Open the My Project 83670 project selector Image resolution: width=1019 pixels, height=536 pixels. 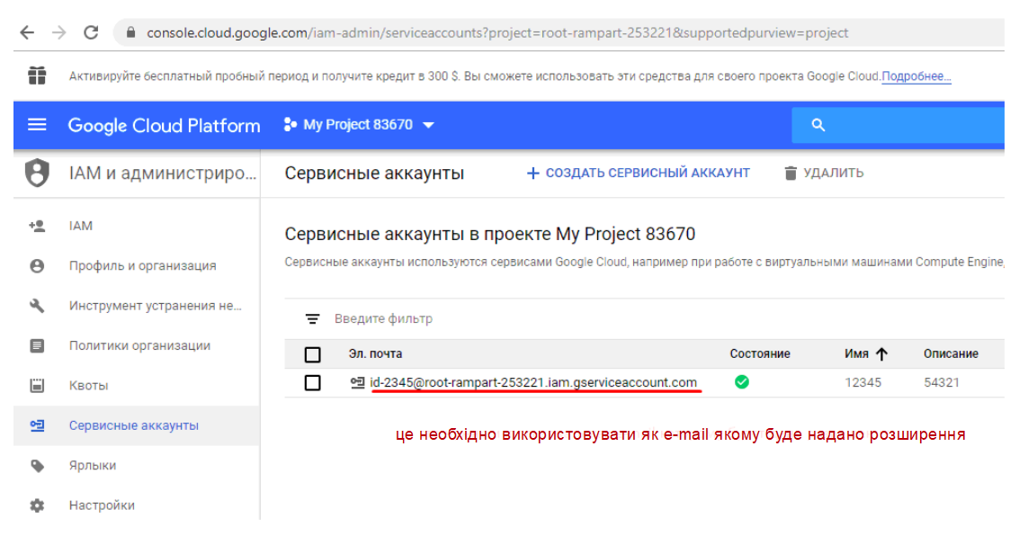pyautogui.click(x=359, y=125)
